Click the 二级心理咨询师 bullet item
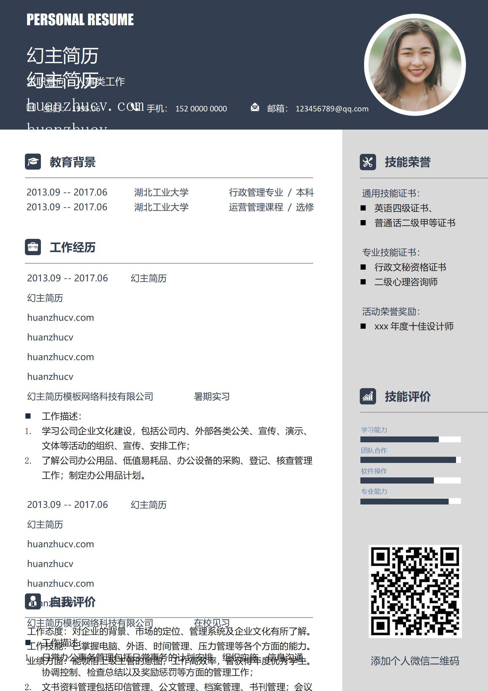 pyautogui.click(x=406, y=282)
